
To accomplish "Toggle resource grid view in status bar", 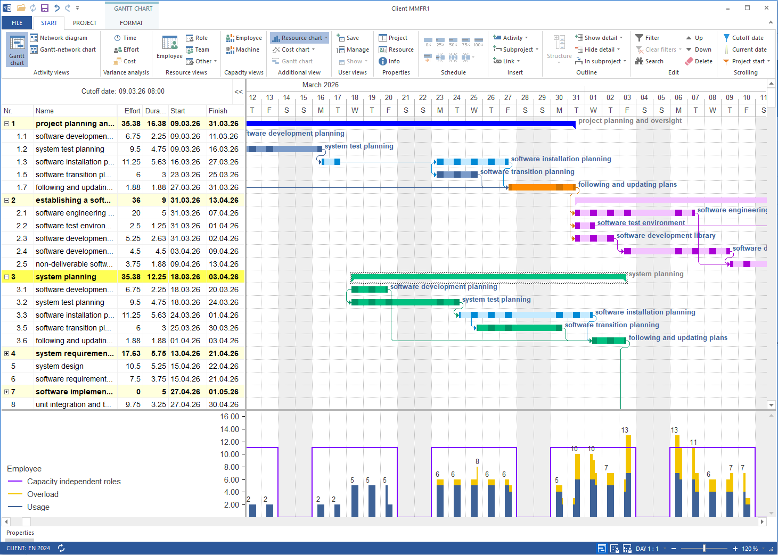I will pyautogui.click(x=614, y=549).
